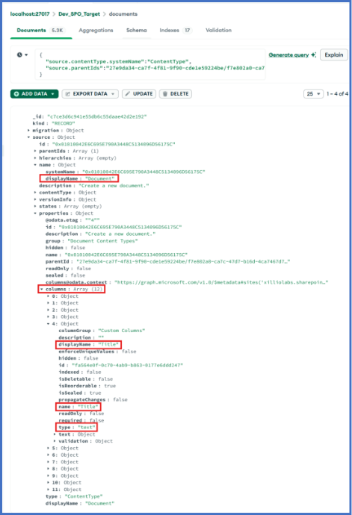The width and height of the screenshot is (352, 515).
Task: Expand the contentType Object field
Action: point(35,193)
